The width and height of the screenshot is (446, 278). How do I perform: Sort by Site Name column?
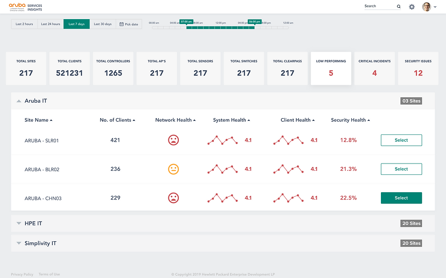[x=38, y=120]
